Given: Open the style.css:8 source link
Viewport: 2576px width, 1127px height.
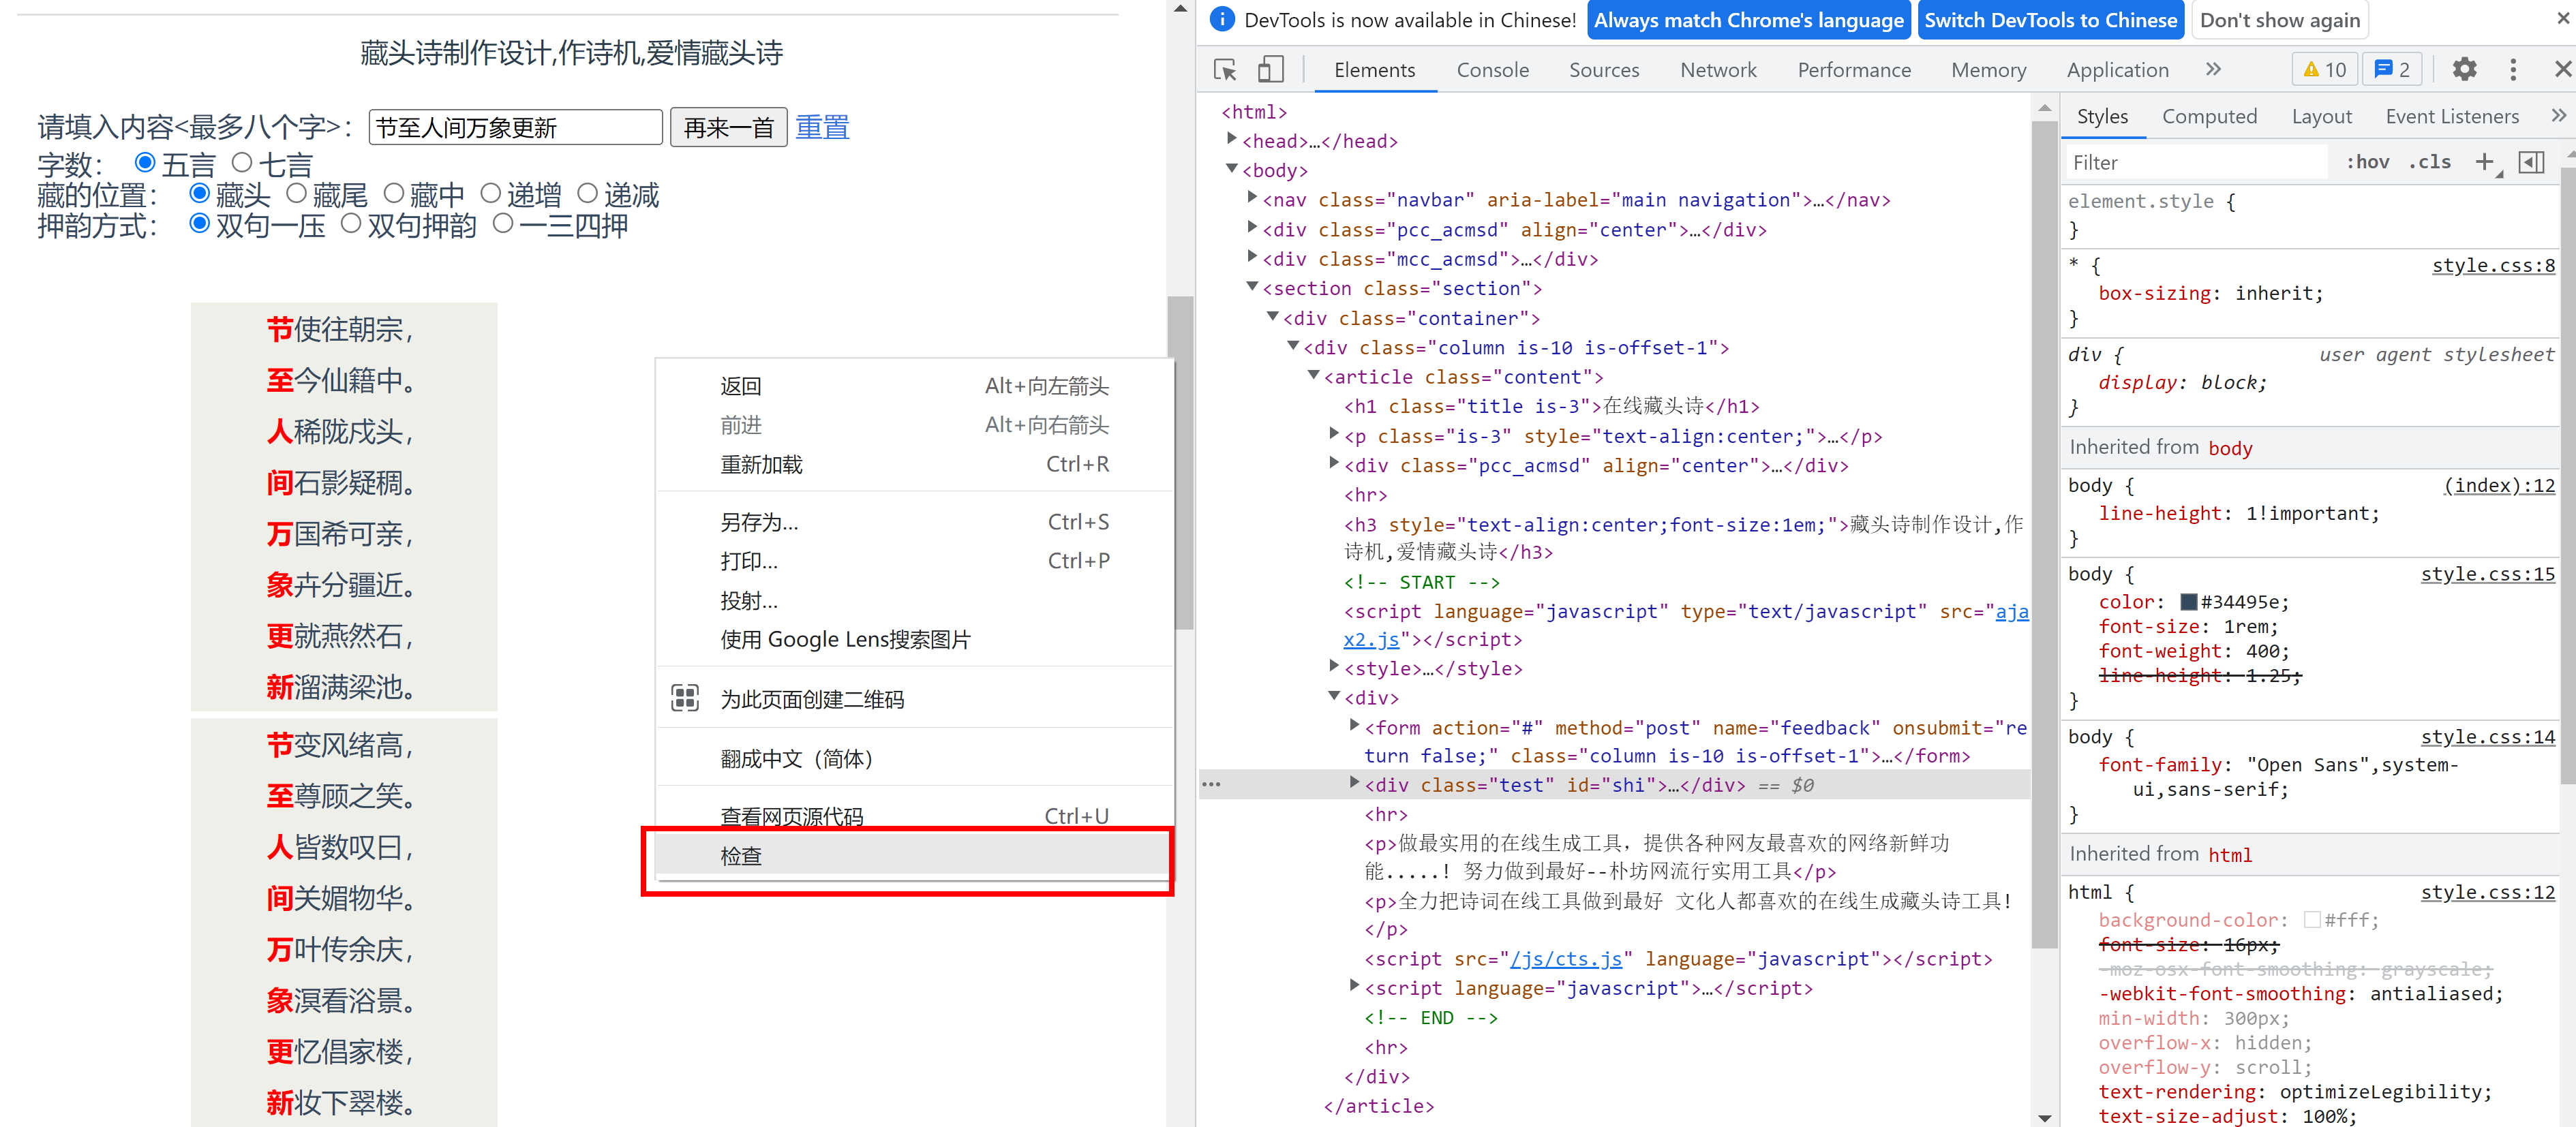Looking at the screenshot, I should (2493, 265).
